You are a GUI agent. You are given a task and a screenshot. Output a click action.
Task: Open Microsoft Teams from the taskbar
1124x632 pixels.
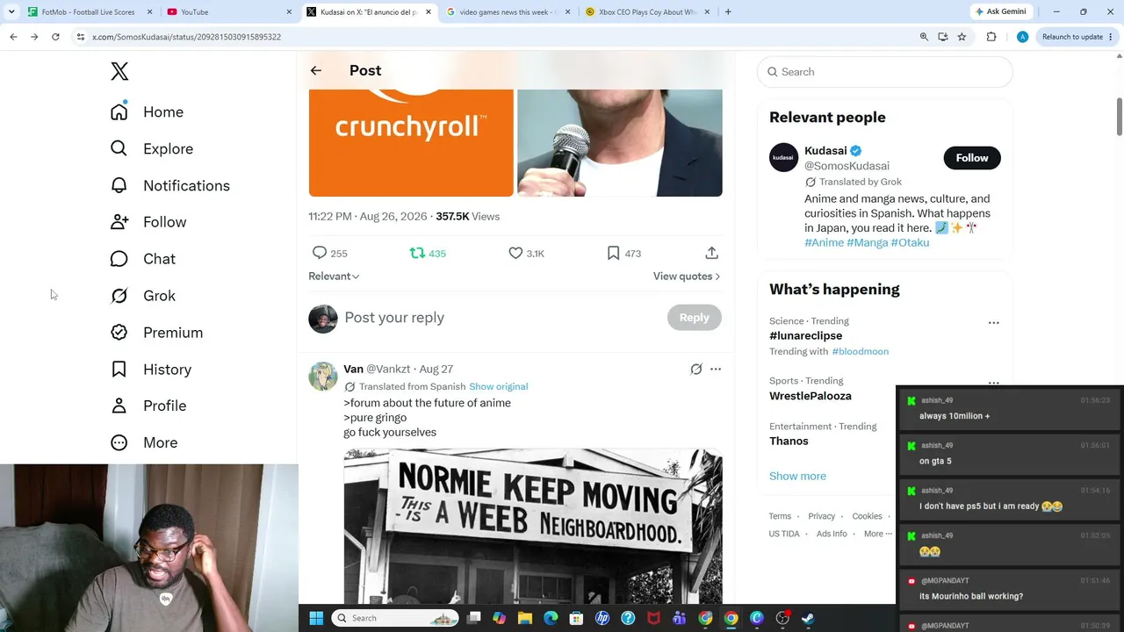[x=680, y=618]
